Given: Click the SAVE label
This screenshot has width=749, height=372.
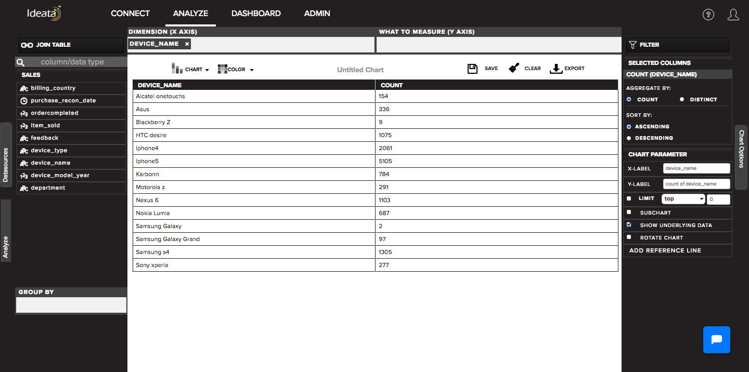Looking at the screenshot, I should click(491, 69).
